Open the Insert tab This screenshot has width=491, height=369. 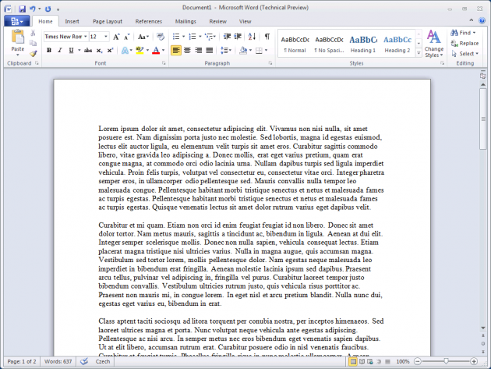pos(72,21)
